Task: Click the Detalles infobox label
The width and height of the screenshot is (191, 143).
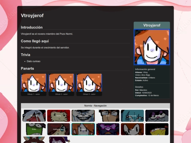Action: pos(139,87)
